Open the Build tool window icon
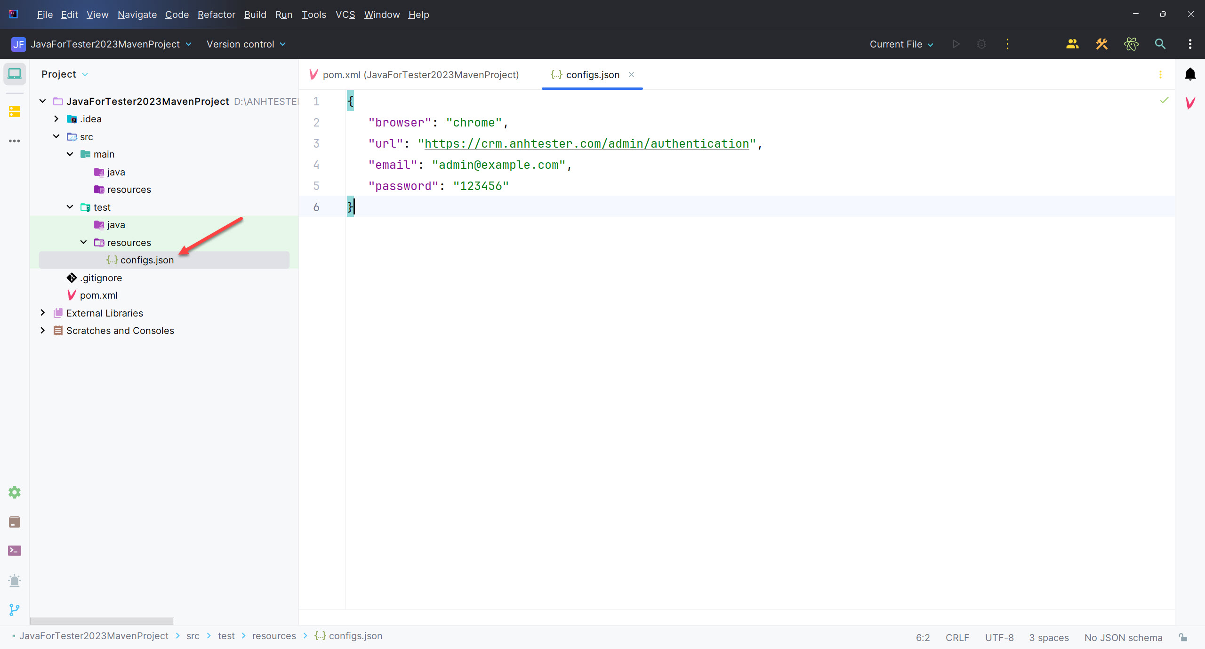 click(x=15, y=522)
